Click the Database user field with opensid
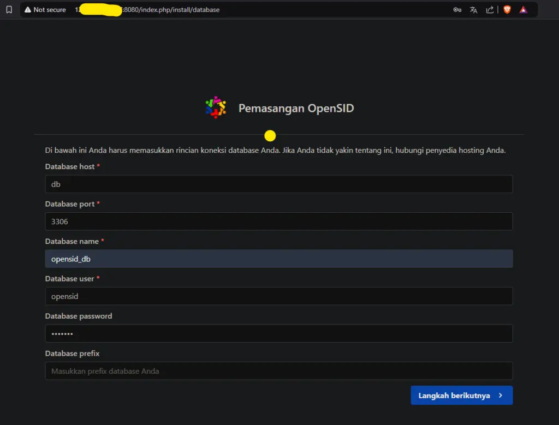The width and height of the screenshot is (559, 425). coord(278,296)
